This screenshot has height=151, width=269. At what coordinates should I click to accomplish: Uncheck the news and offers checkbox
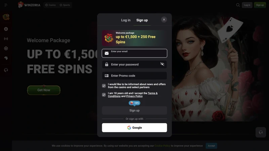click(104, 86)
